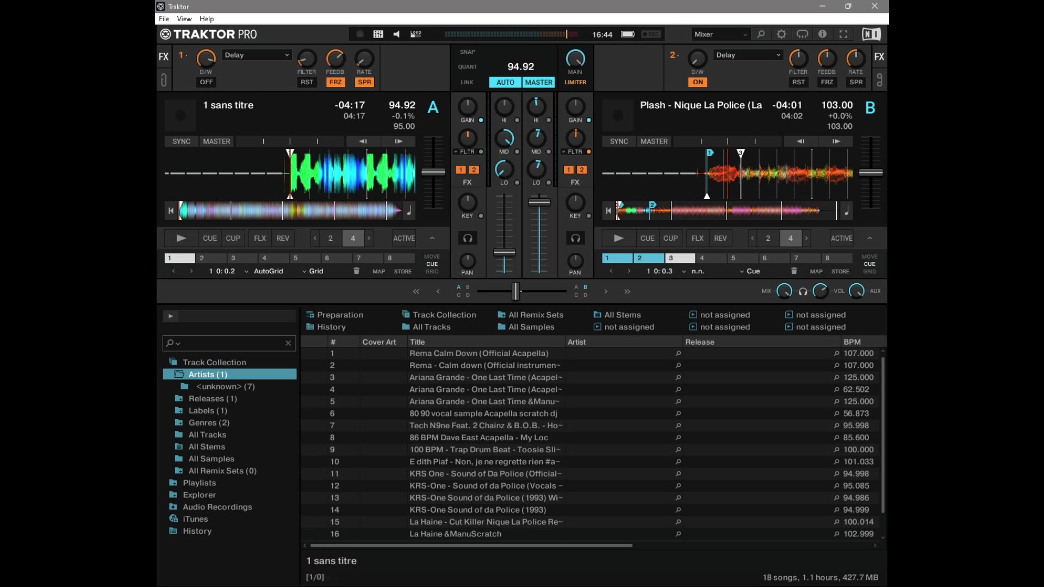This screenshot has width=1044, height=587.
Task: Open the File menu
Action: 164,18
